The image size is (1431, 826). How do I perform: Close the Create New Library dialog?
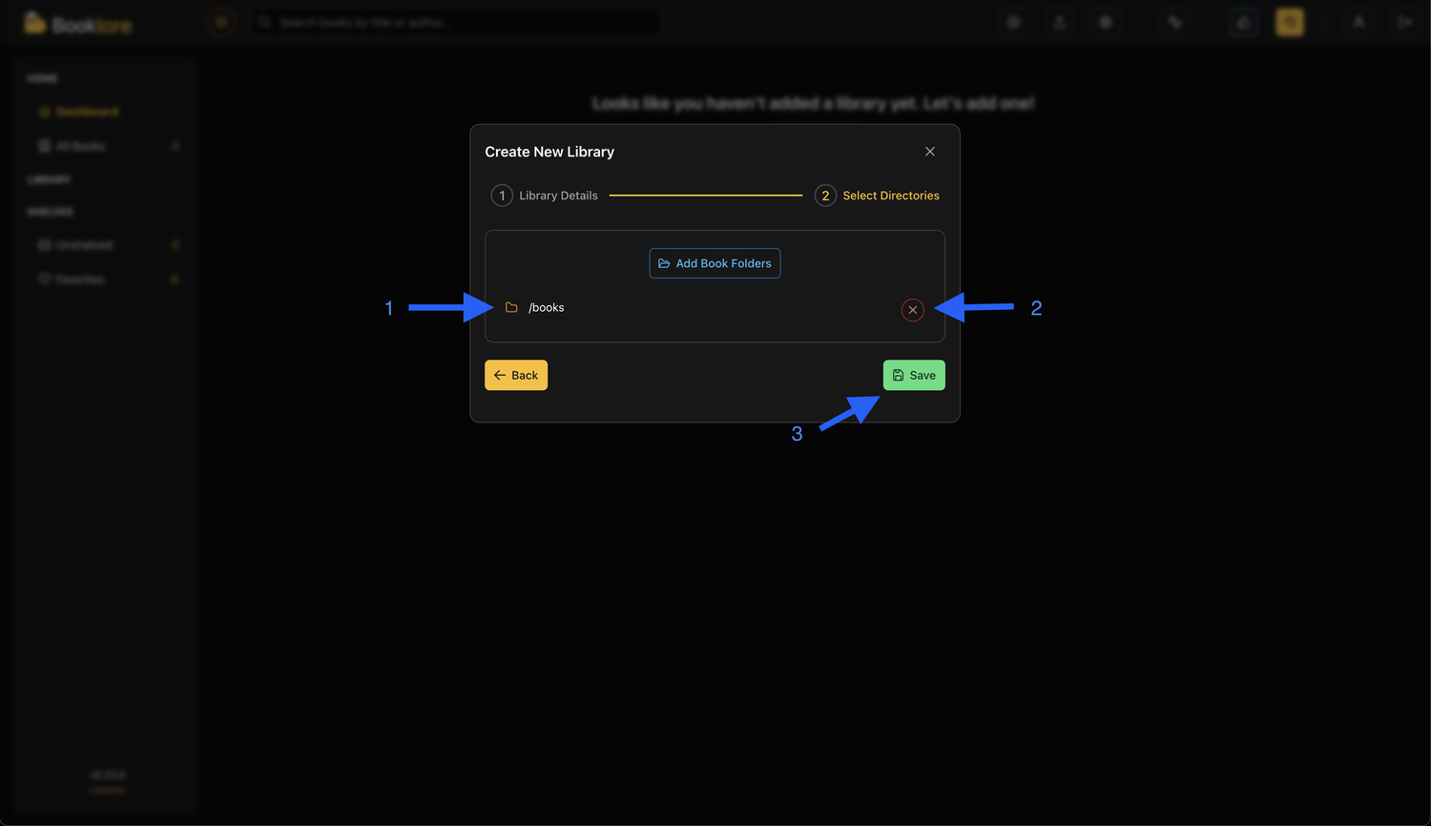(x=930, y=152)
